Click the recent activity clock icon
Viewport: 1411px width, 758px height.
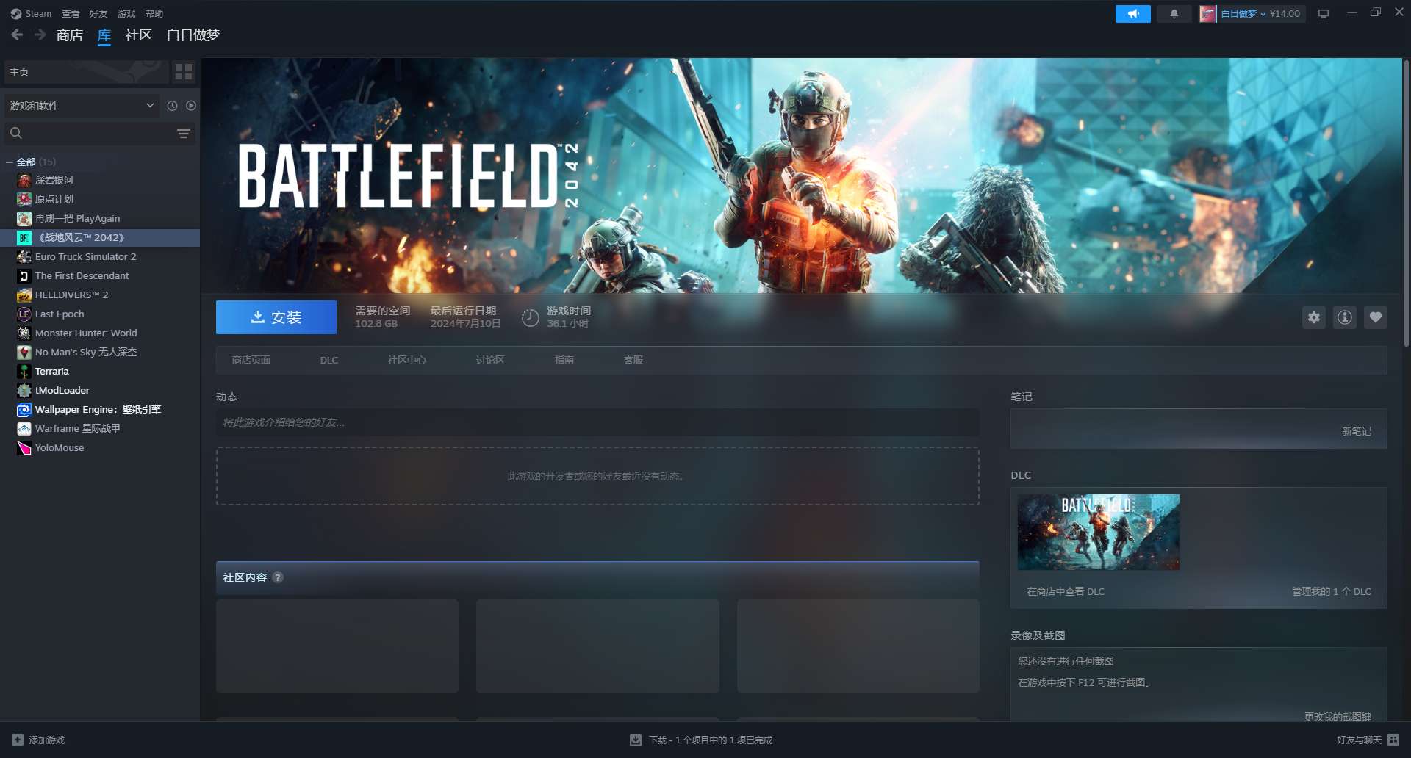172,106
